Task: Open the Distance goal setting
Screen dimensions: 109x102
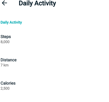Action: pos(55,63)
